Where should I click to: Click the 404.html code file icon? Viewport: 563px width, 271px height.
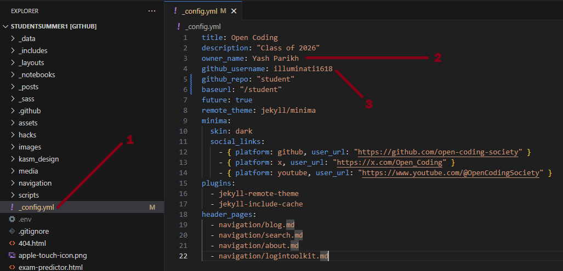coord(12,244)
